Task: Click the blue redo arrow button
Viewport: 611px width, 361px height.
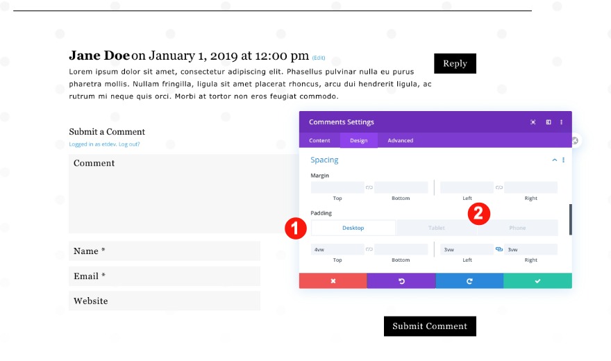Action: click(469, 280)
